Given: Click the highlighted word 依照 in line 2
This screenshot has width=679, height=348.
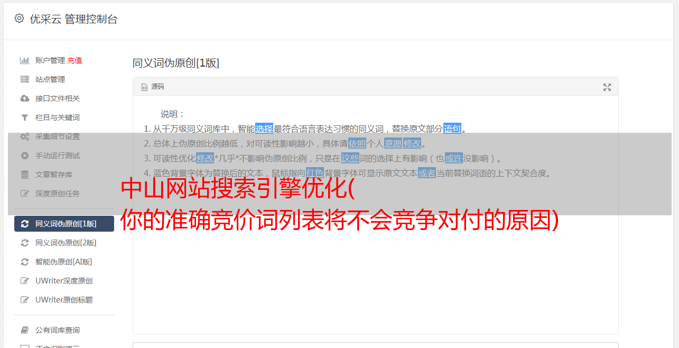Looking at the screenshot, I should 357,143.
